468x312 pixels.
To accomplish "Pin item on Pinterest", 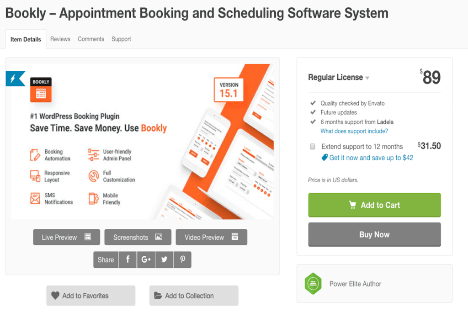I will pyautogui.click(x=182, y=260).
